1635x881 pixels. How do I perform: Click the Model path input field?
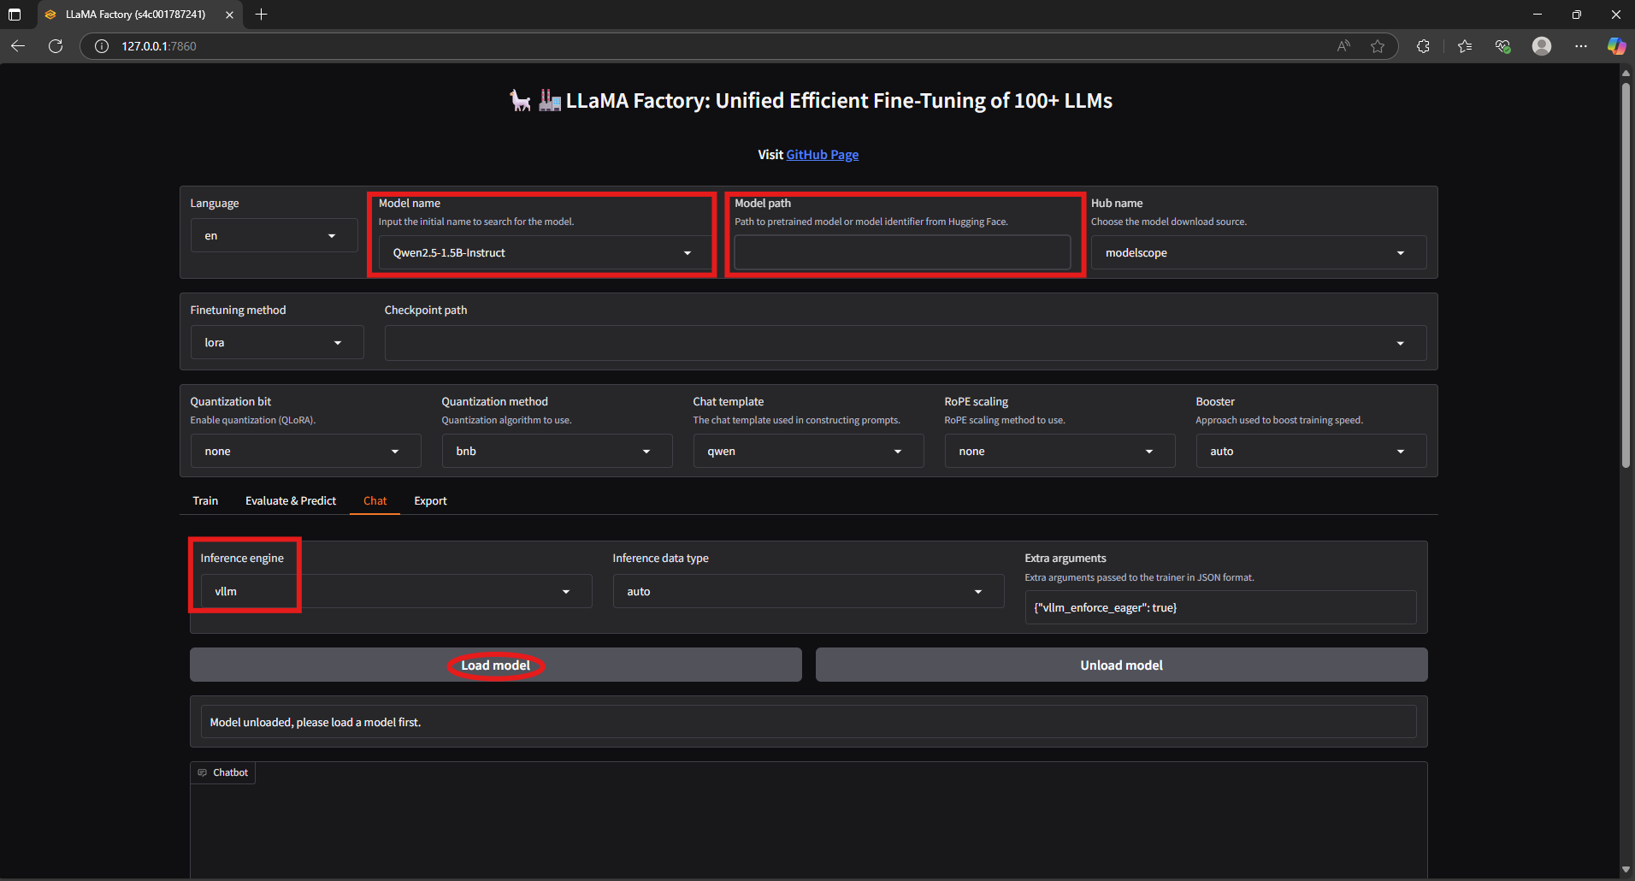902,253
